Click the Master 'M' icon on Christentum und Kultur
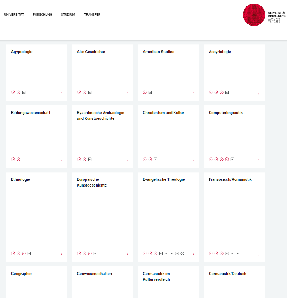287x298 pixels. point(156,159)
